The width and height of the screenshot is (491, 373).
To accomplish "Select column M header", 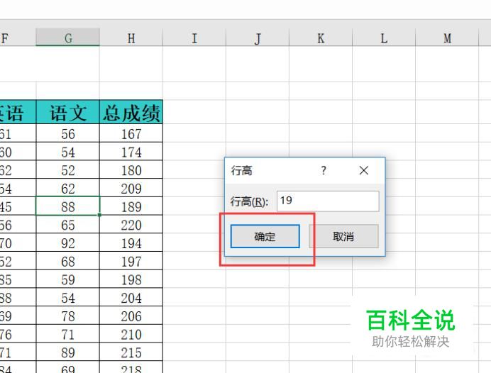I will 448,38.
